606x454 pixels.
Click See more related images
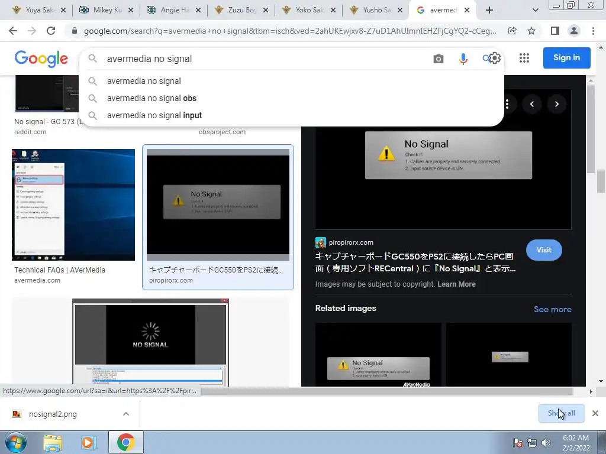(552, 309)
